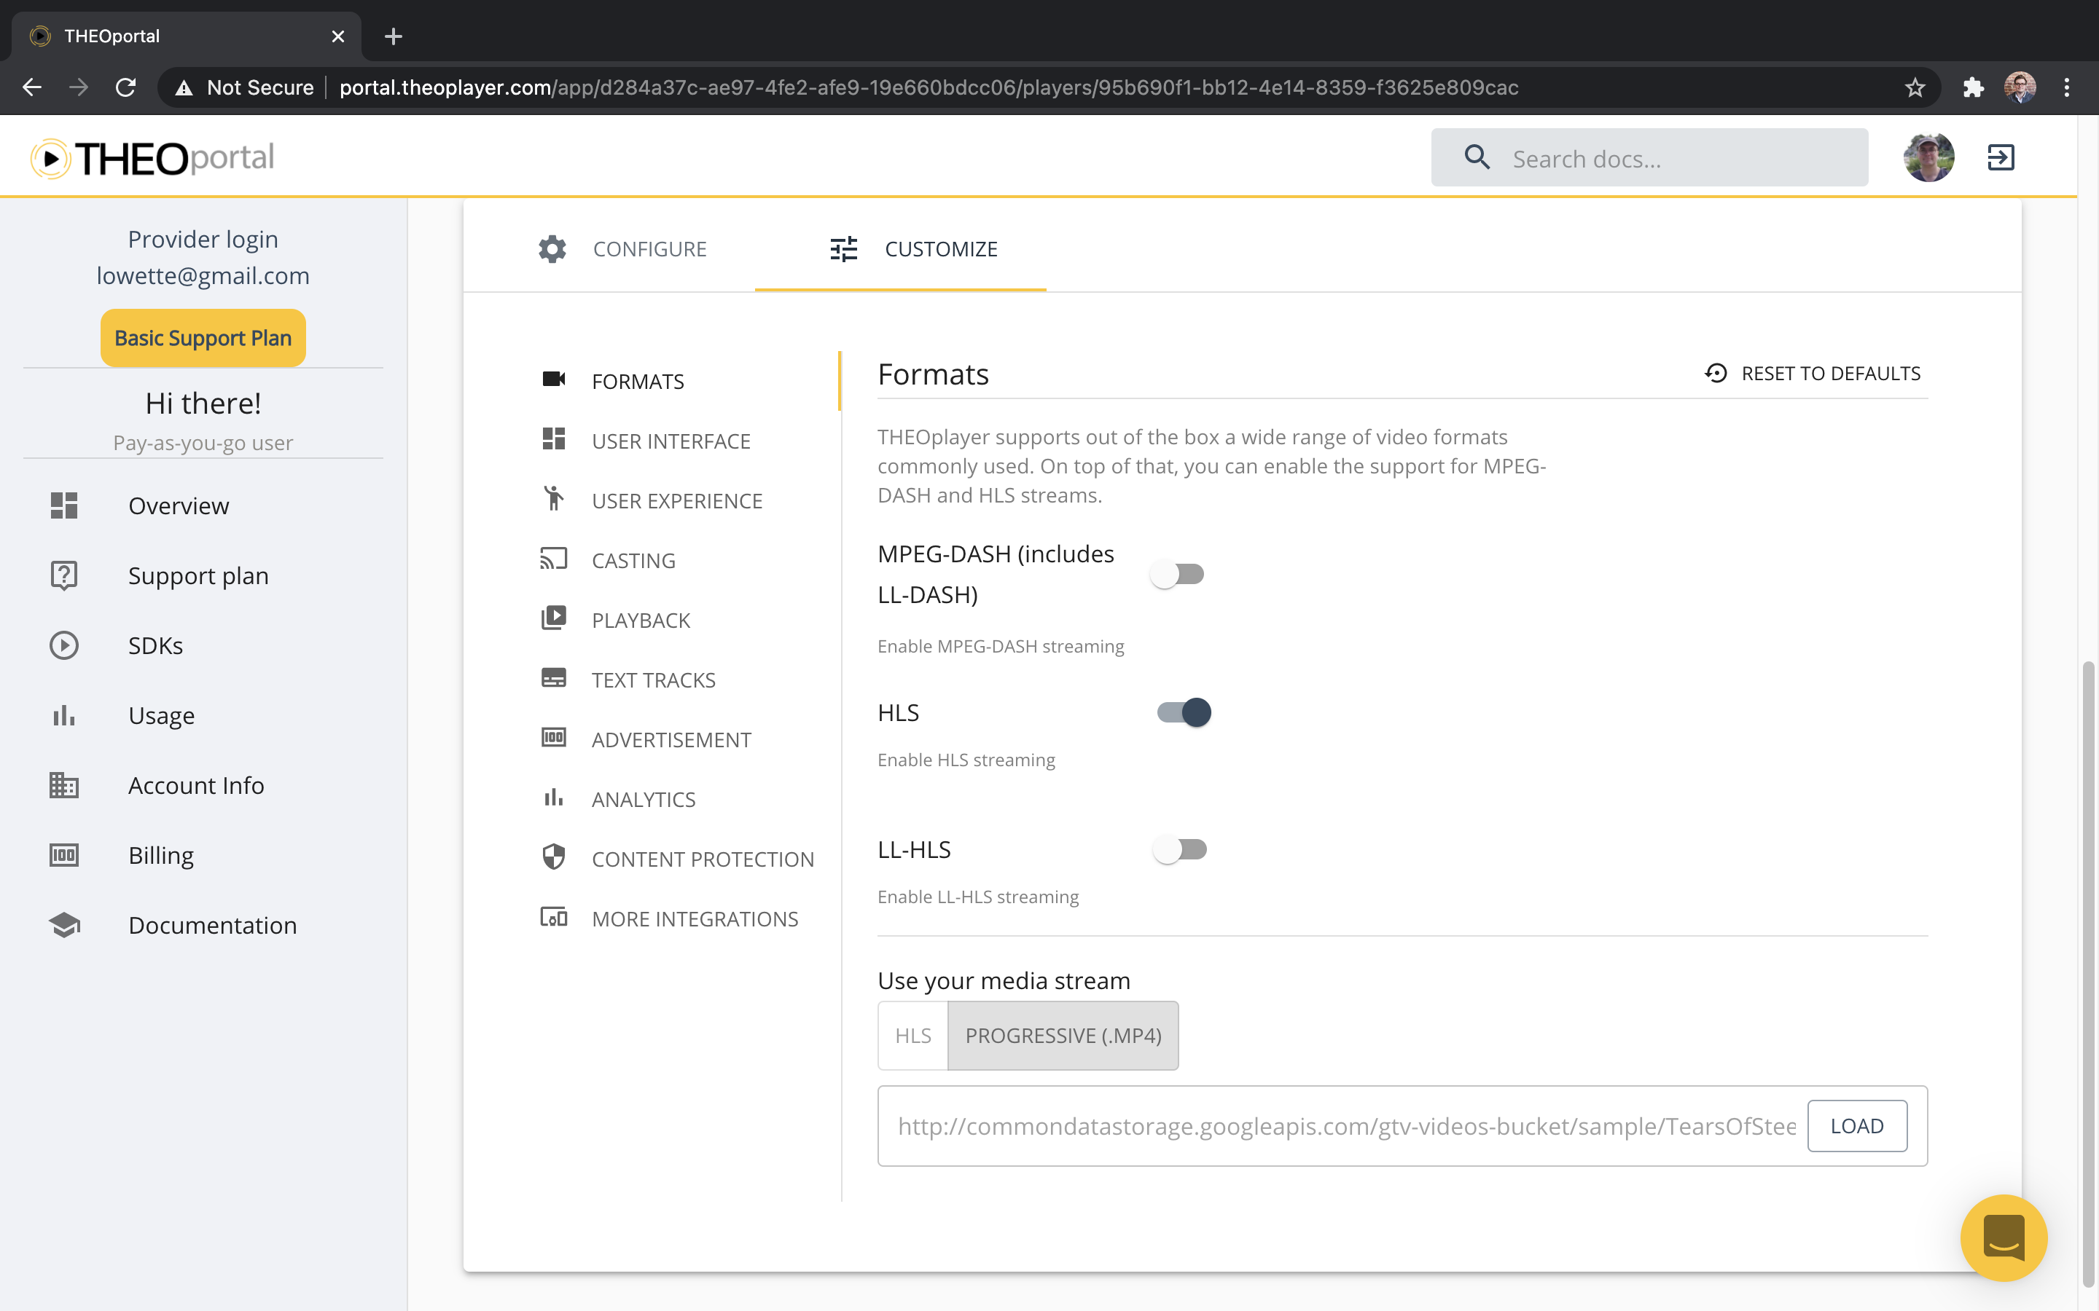
Task: Open the live chat bubble
Action: coord(2004,1238)
